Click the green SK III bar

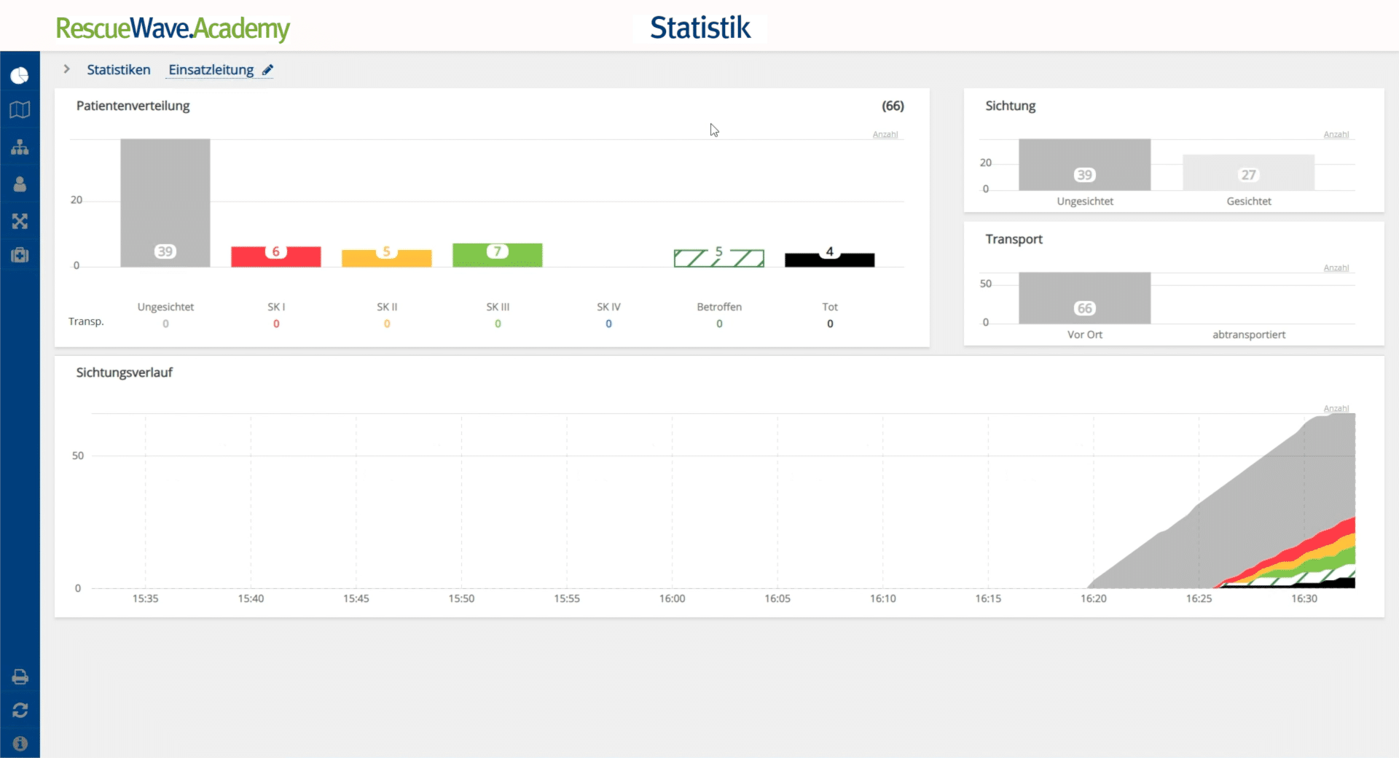click(498, 255)
